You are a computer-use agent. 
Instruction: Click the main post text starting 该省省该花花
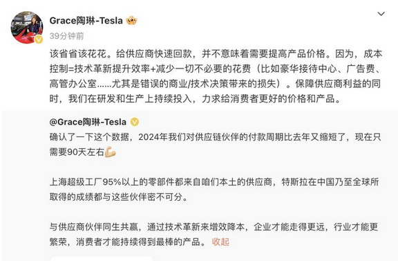[216, 76]
